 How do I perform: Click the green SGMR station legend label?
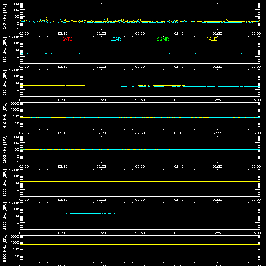point(163,39)
